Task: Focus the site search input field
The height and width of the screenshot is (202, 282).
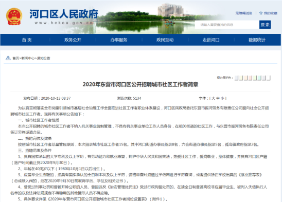Action: pyautogui.click(x=227, y=25)
